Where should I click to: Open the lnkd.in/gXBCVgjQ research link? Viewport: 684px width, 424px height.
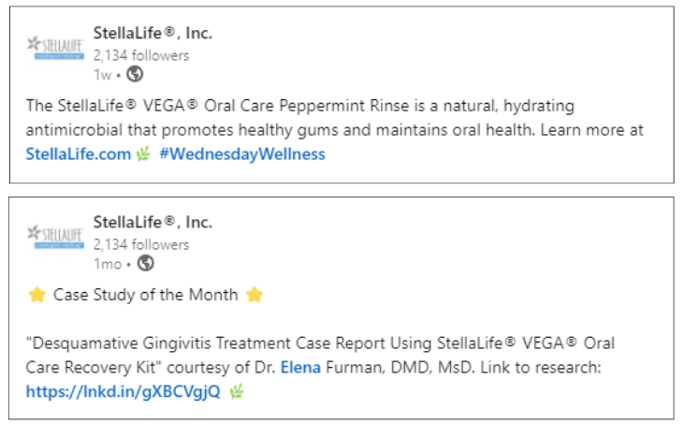(124, 391)
